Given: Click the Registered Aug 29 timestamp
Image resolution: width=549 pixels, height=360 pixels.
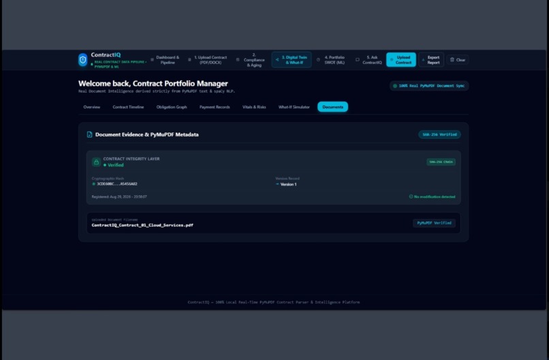Looking at the screenshot, I should coord(119,197).
